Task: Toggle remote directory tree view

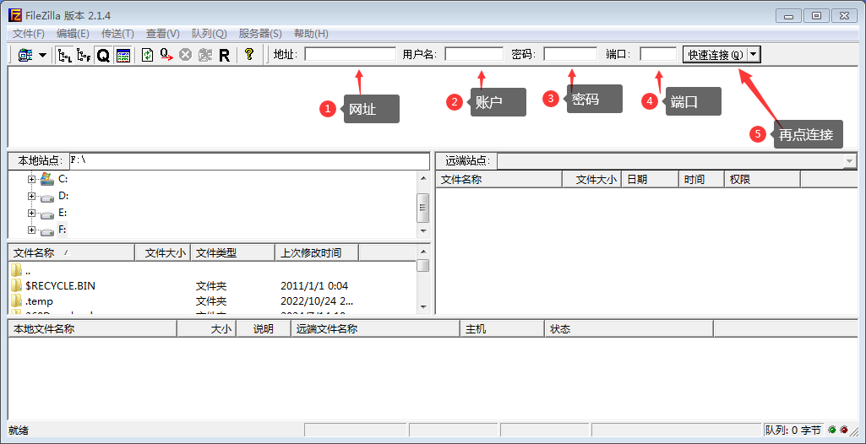Action: [x=84, y=55]
